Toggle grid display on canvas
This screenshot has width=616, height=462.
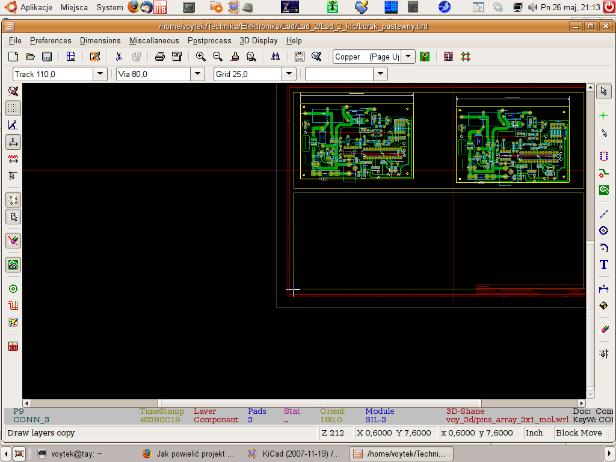pyautogui.click(x=13, y=108)
